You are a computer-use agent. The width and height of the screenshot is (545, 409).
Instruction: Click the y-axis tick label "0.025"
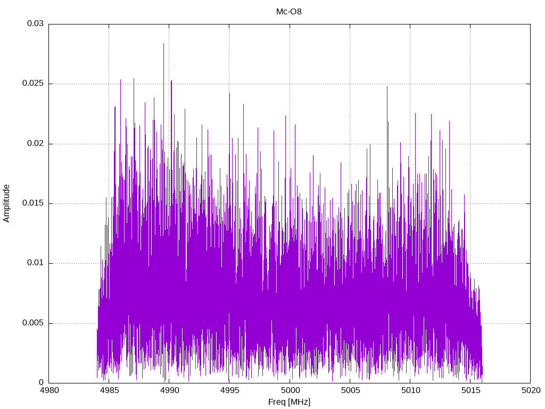(x=33, y=84)
